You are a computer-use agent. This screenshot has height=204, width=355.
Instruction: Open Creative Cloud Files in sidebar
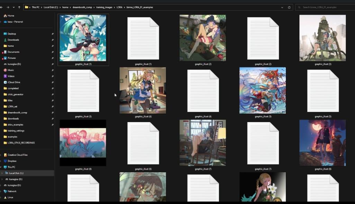coord(17,155)
